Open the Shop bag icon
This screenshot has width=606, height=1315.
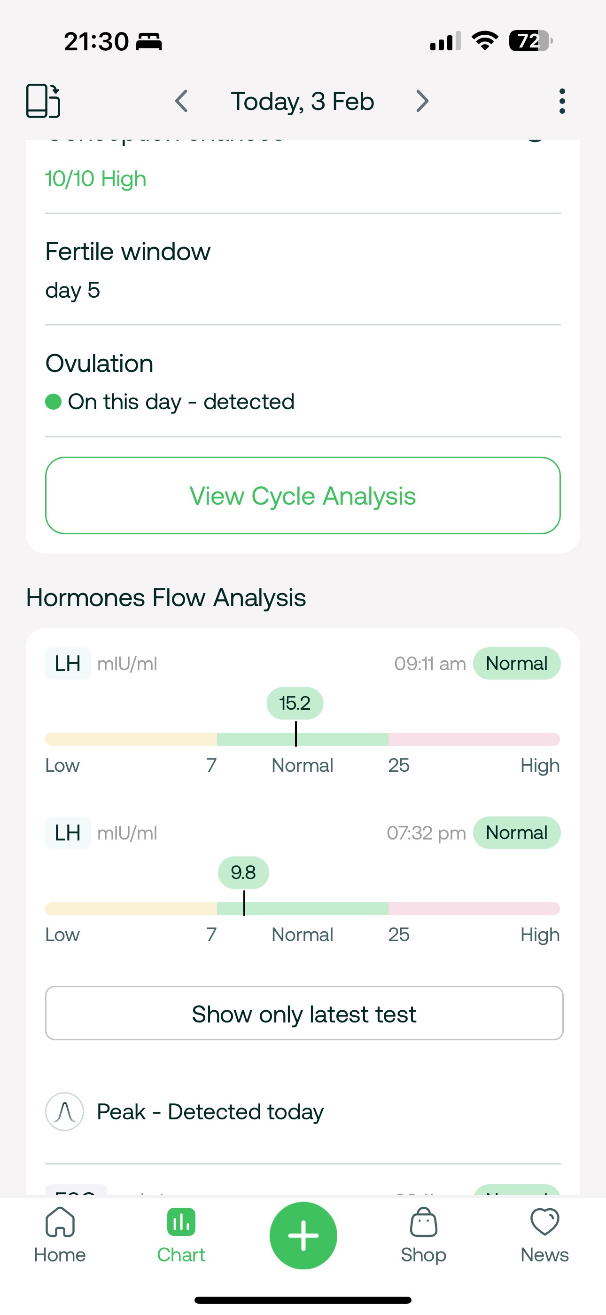point(423,1236)
